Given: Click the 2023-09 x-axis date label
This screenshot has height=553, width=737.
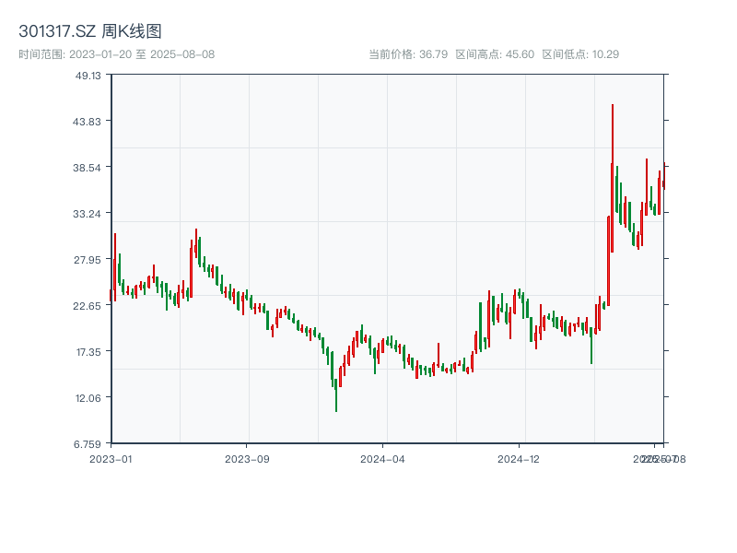Looking at the screenshot, I should tap(247, 458).
